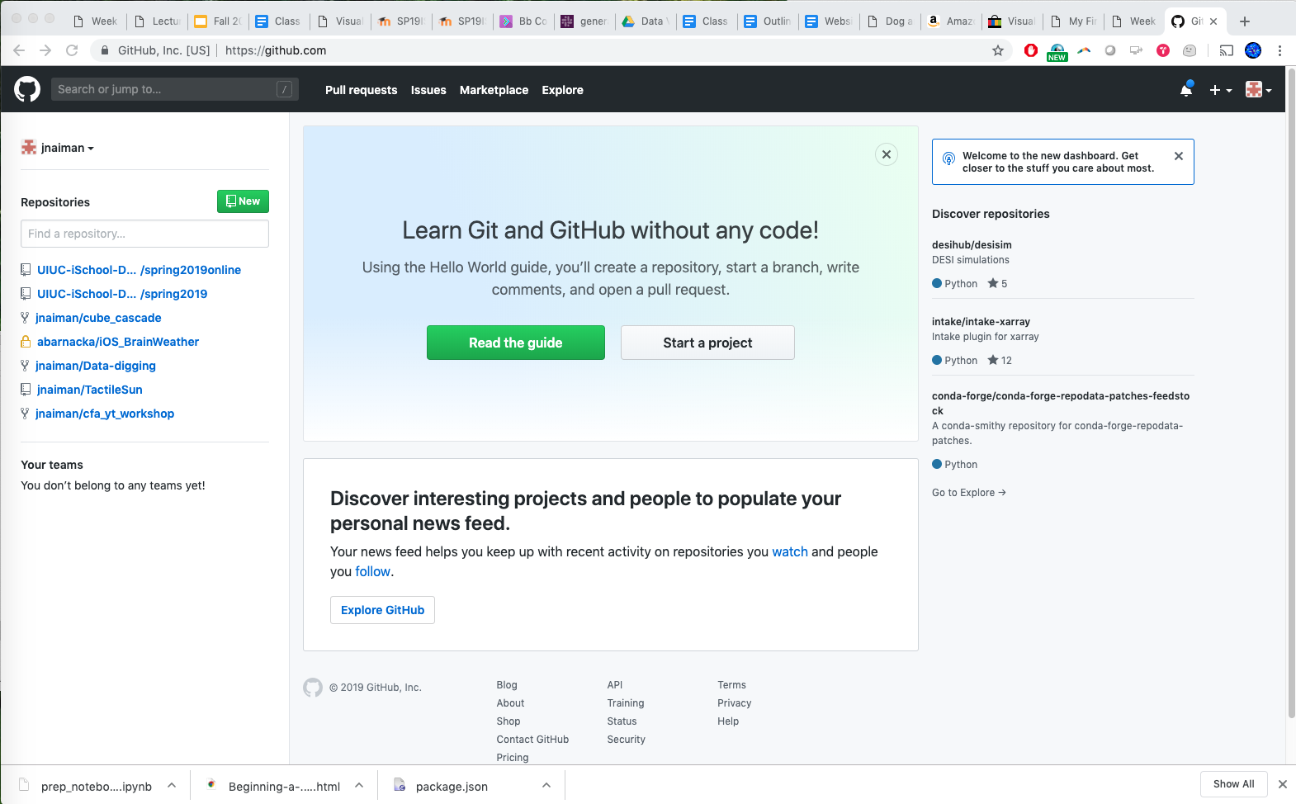Open the jnaiman/TactileSun repository

coord(90,390)
